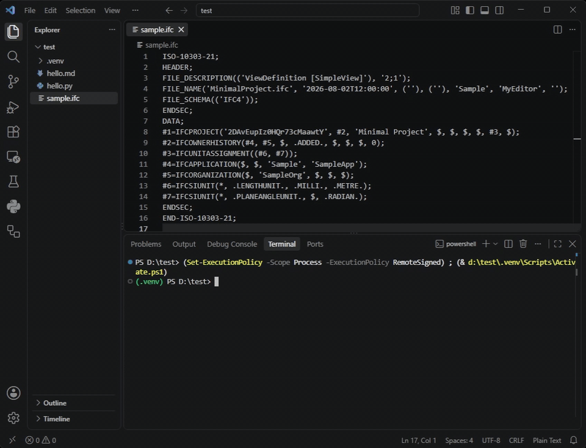Screen dimensions: 586x448
Task: Open the Edit menu
Action: 51,10
